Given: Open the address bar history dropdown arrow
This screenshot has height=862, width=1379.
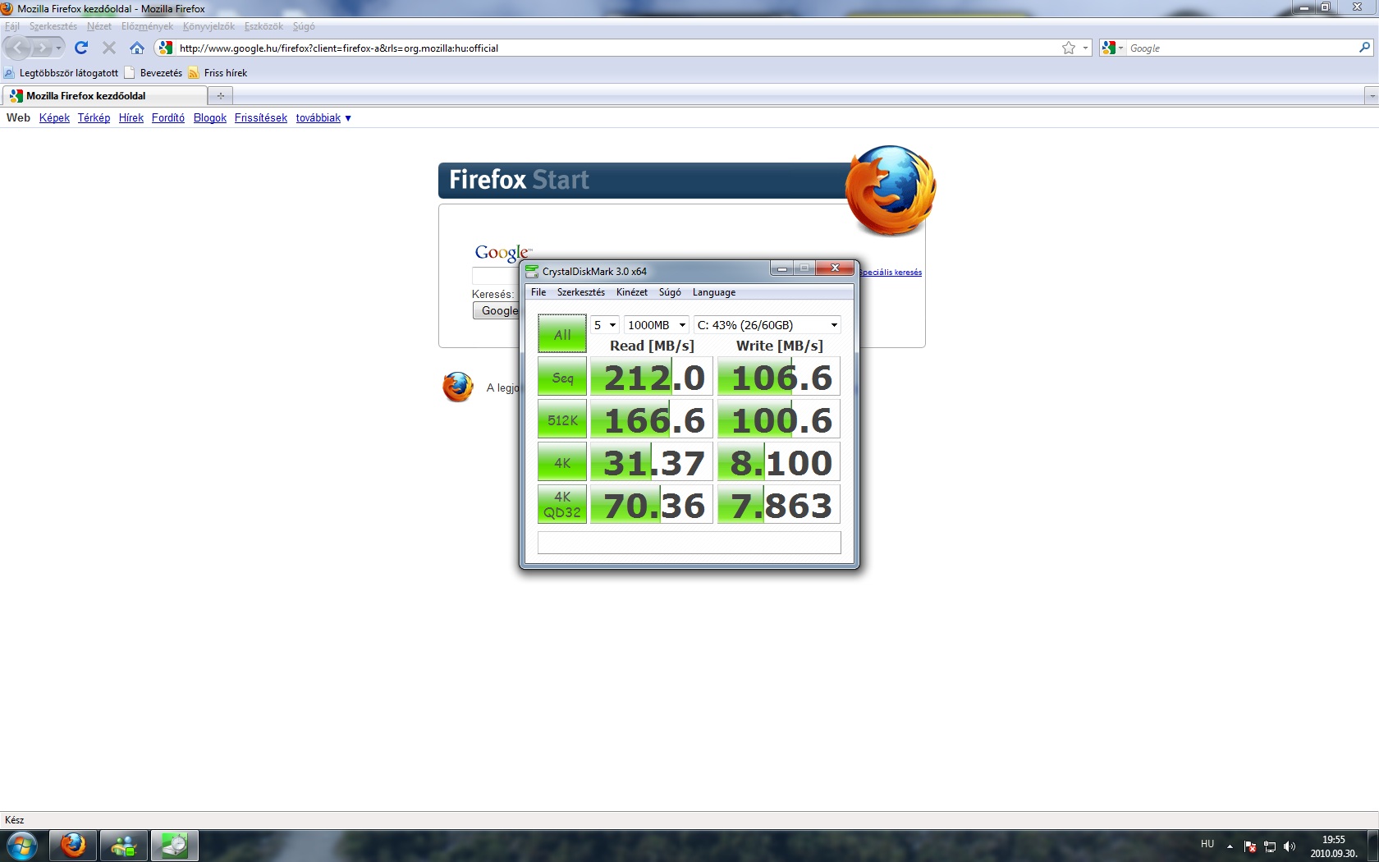Looking at the screenshot, I should [x=1085, y=48].
